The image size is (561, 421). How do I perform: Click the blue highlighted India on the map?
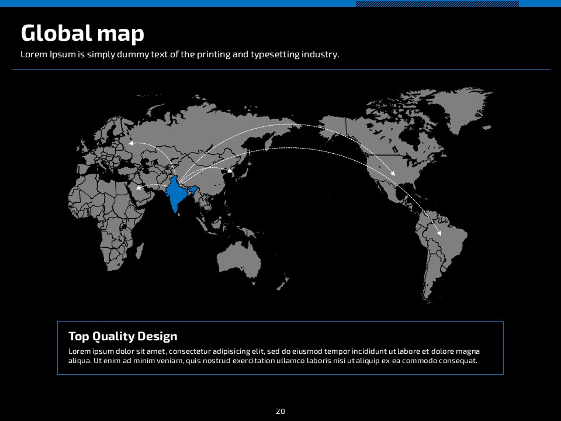point(175,195)
